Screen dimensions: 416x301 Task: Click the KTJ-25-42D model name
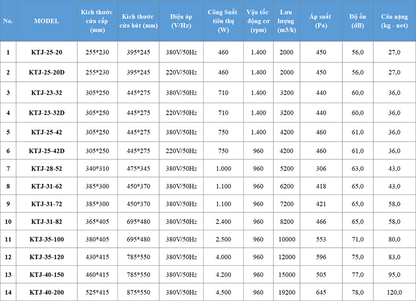click(46, 151)
